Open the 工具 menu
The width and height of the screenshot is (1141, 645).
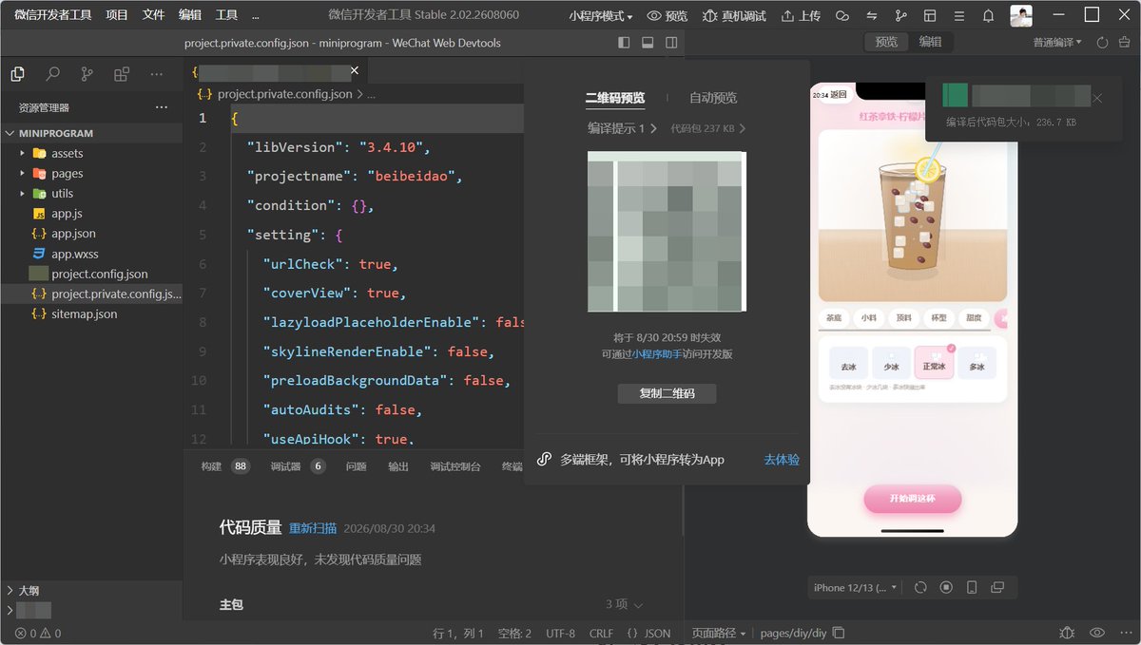pyautogui.click(x=226, y=15)
